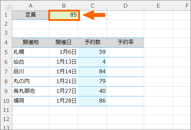Click the select-all corner triangle
191x130 pixels.
click(x=8, y=6)
